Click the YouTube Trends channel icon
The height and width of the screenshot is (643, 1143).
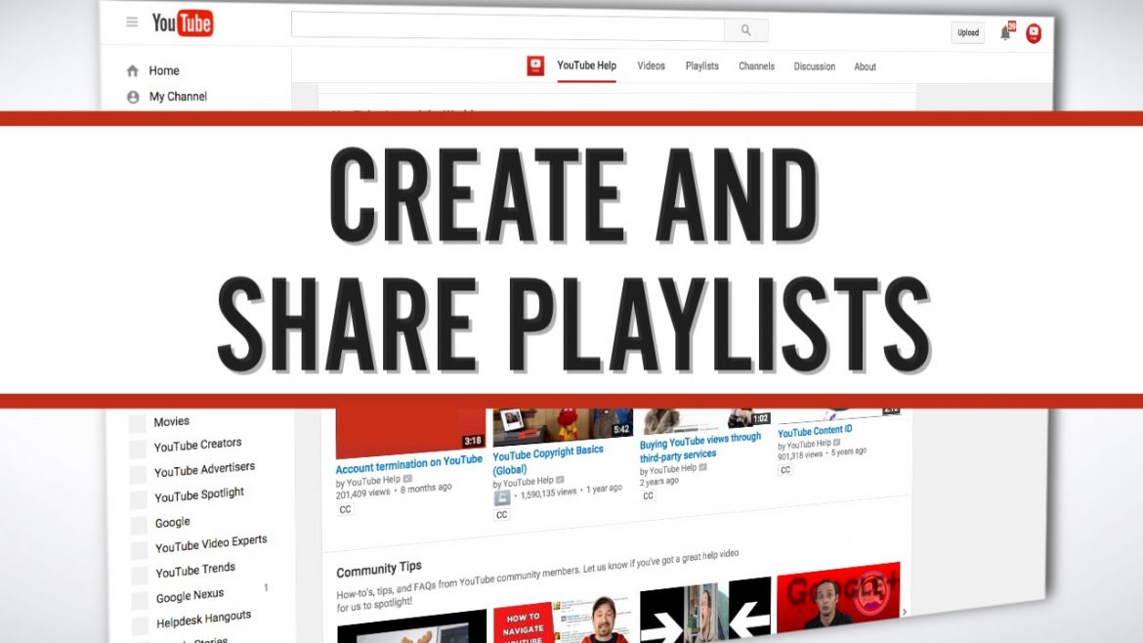click(140, 576)
